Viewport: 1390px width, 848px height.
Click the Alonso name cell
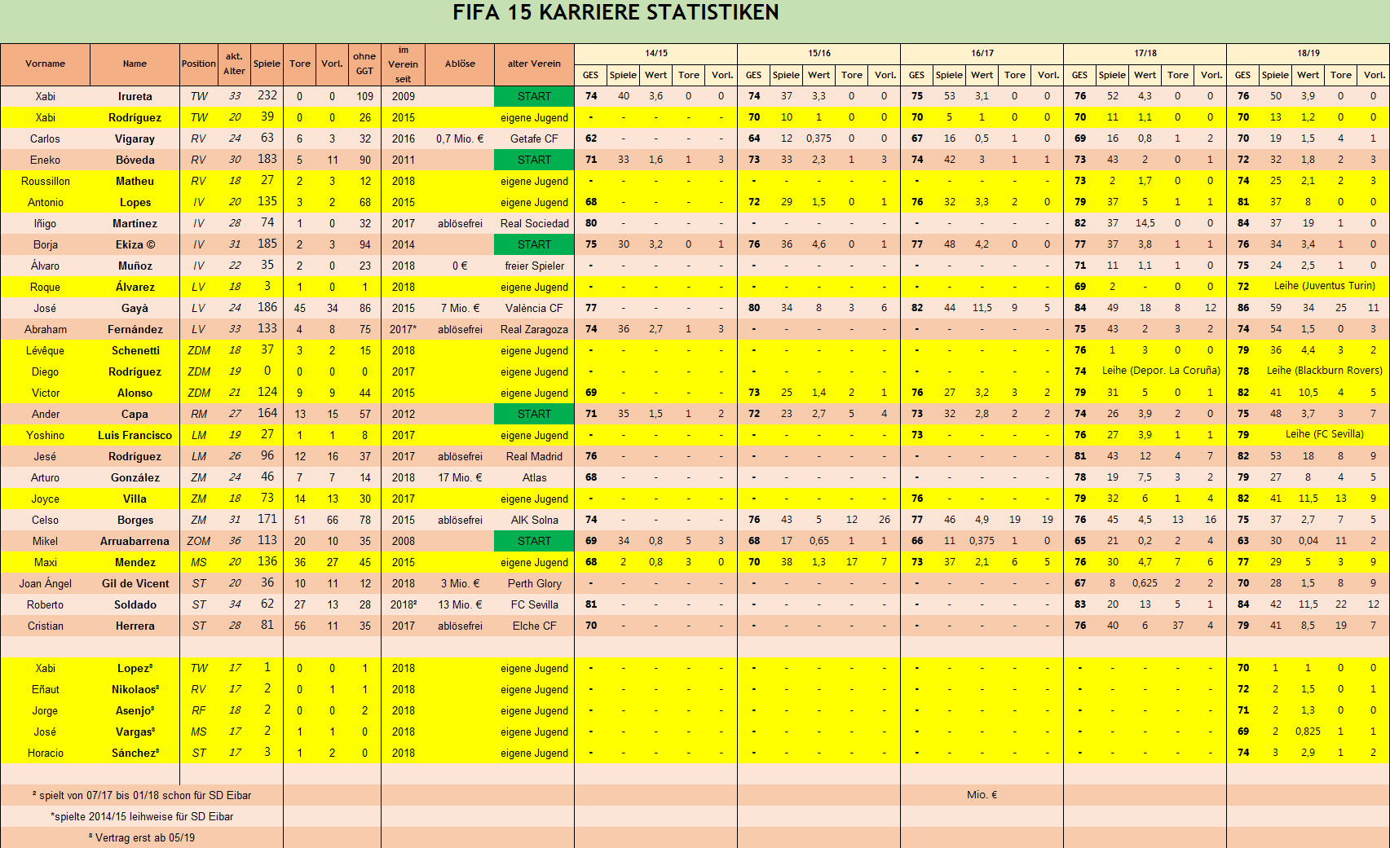click(135, 393)
